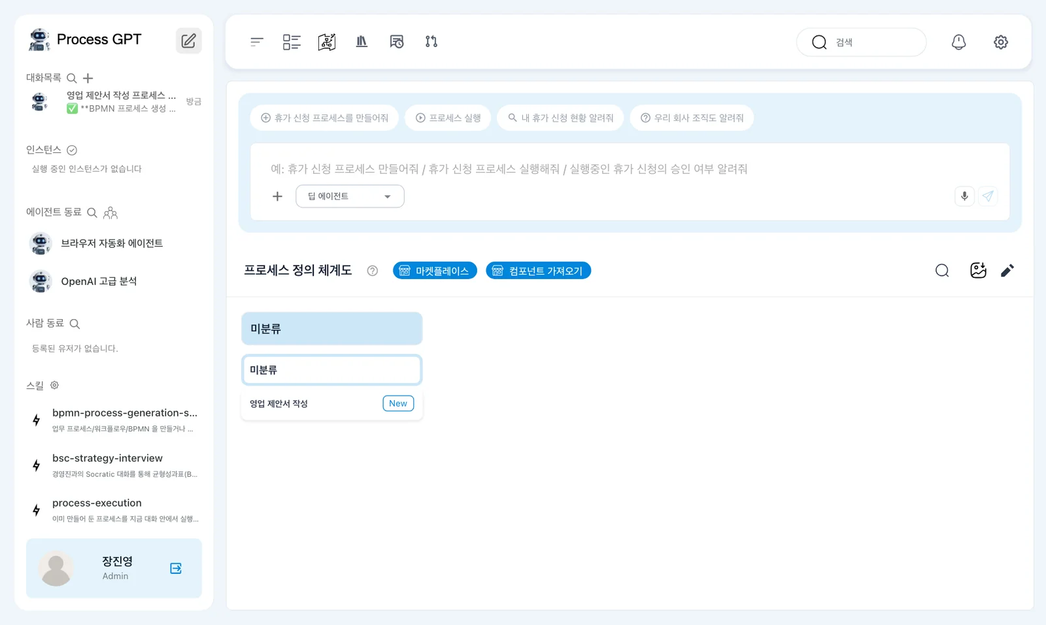1046x625 pixels.
Task: Start a new chat with the compose icon
Action: [x=188, y=41]
